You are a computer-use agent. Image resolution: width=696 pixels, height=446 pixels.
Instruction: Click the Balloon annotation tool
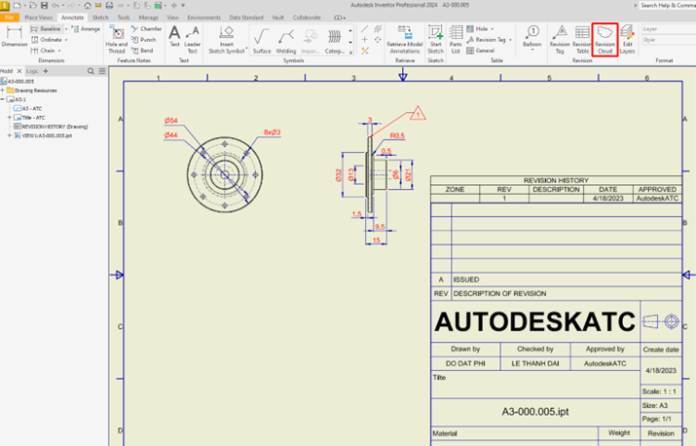coord(531,37)
